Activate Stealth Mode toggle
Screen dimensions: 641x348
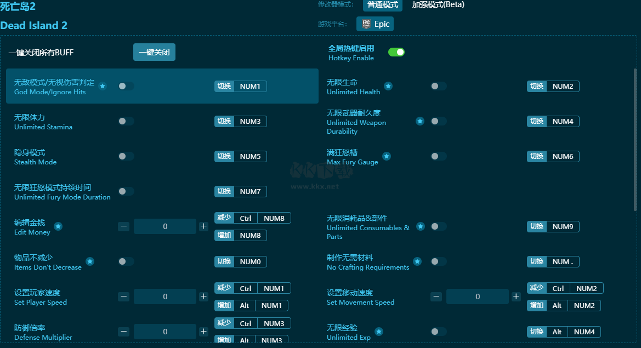click(x=126, y=156)
